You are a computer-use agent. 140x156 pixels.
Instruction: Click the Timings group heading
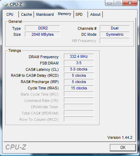click(15, 50)
